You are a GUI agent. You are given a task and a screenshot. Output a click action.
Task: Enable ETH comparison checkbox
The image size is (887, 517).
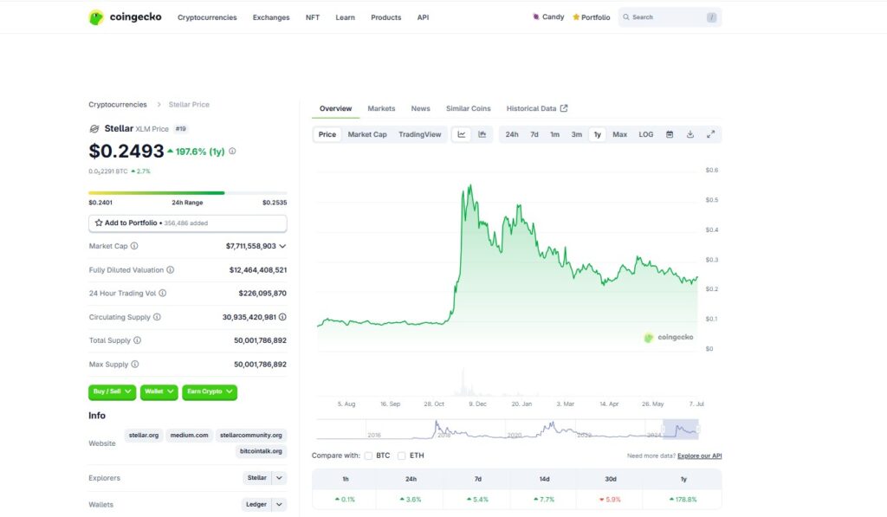(x=402, y=456)
